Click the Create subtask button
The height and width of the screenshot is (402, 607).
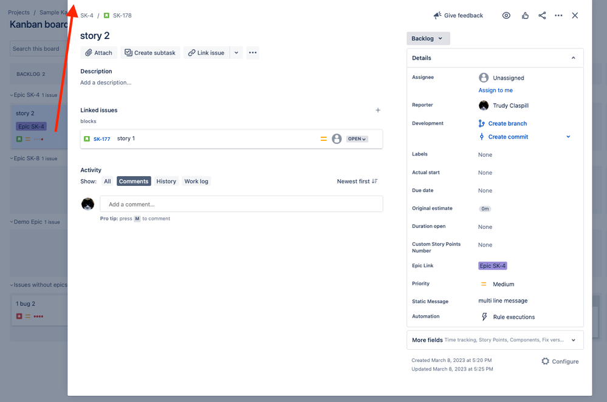point(150,53)
